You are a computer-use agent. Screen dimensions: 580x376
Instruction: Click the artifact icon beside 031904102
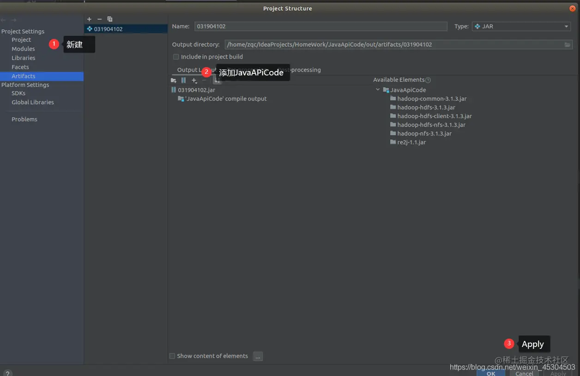[x=90, y=29]
